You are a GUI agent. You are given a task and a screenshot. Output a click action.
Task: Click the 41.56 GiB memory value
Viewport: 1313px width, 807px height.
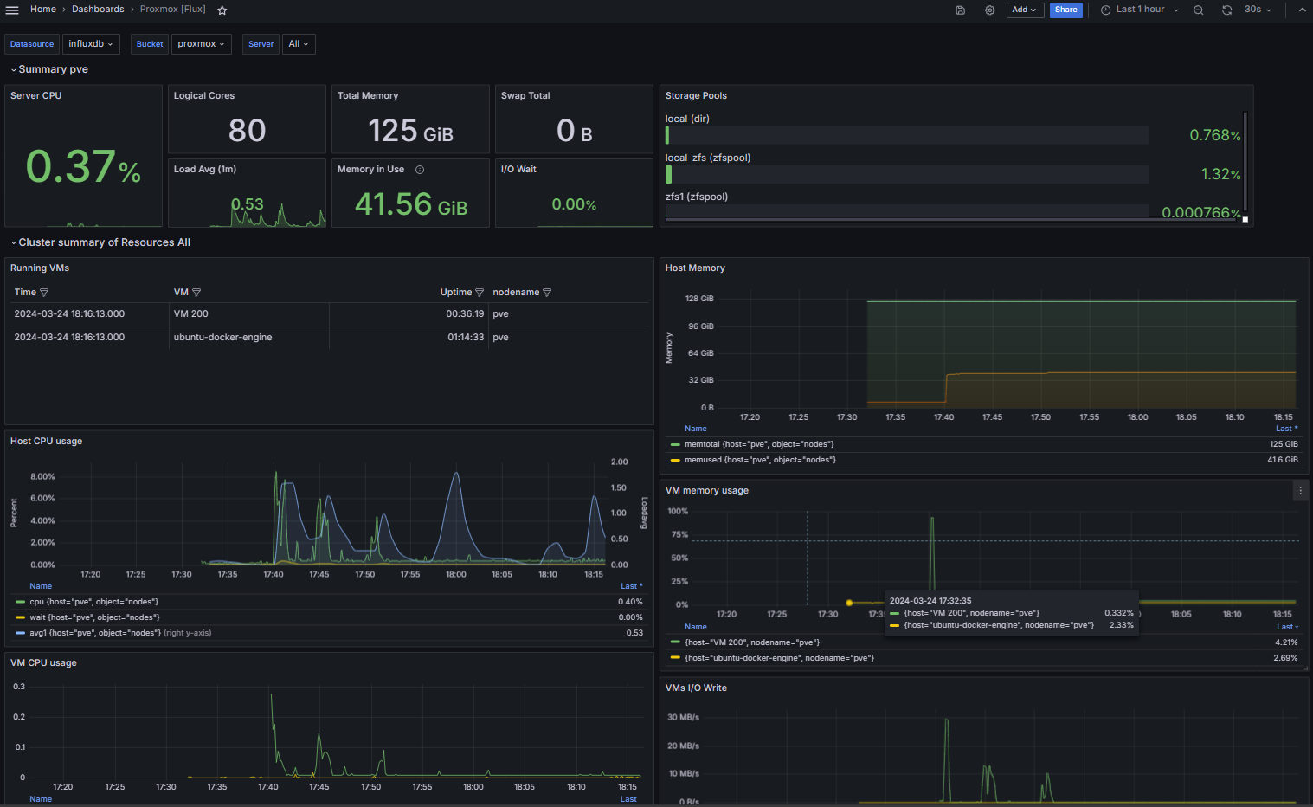pyautogui.click(x=411, y=204)
